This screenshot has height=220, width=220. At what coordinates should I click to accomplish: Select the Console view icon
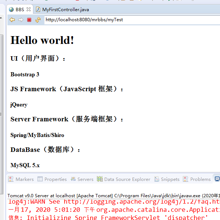(217, 179)
